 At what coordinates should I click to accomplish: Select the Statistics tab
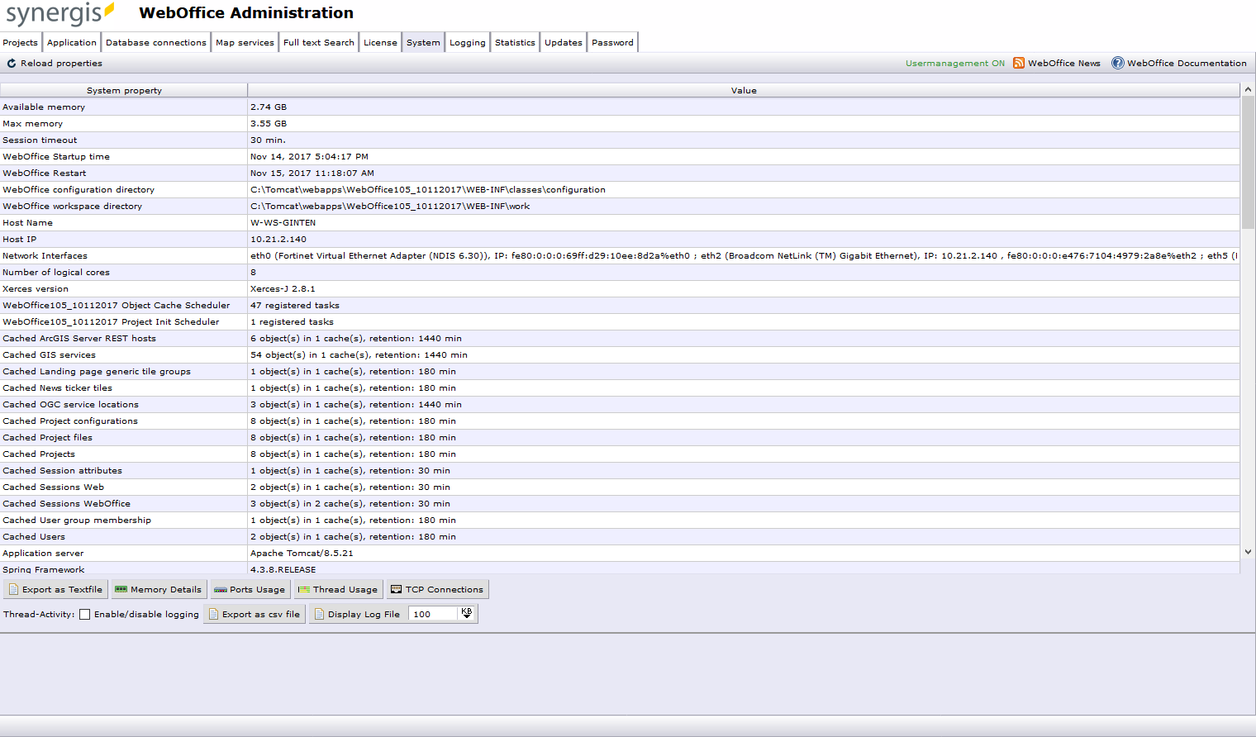(x=514, y=41)
